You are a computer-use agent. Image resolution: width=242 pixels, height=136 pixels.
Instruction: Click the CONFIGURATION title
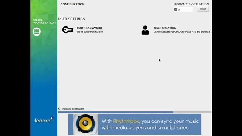pos(73,4)
